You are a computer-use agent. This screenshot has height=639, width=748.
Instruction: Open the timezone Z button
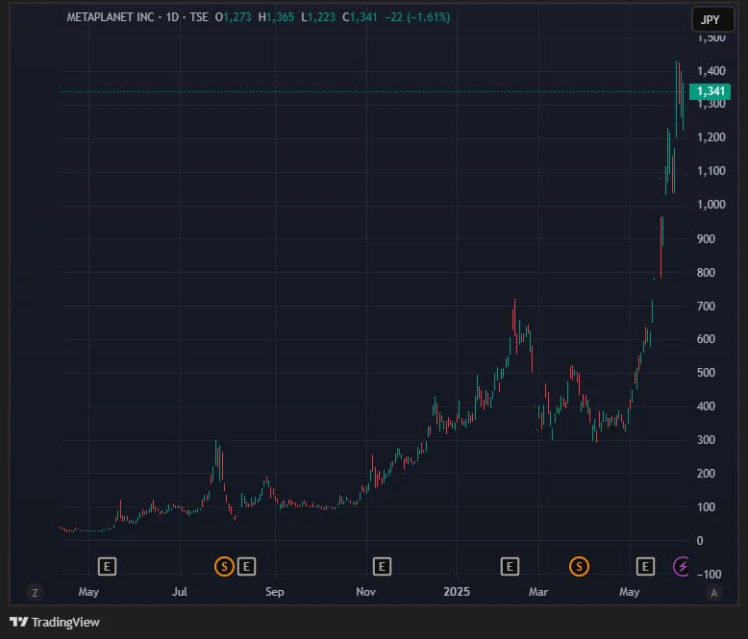click(35, 593)
